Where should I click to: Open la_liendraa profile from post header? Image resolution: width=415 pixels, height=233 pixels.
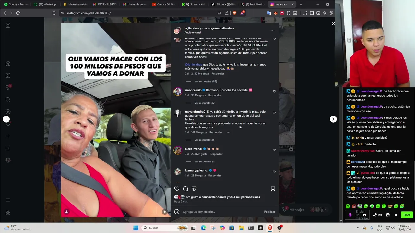[x=192, y=28]
